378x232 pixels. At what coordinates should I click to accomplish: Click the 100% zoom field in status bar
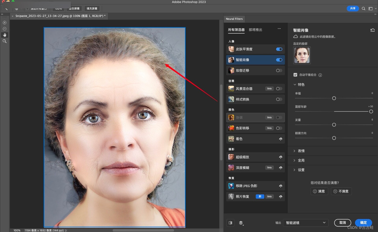[17, 230]
